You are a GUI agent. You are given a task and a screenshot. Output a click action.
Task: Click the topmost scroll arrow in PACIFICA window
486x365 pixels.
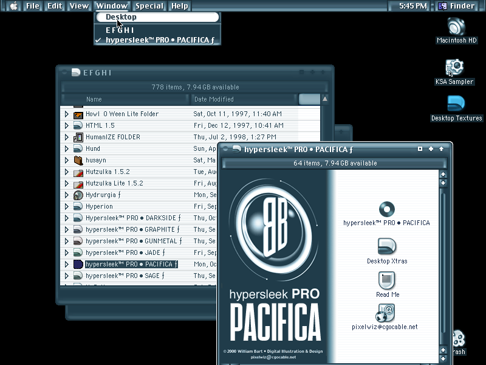pyautogui.click(x=443, y=174)
